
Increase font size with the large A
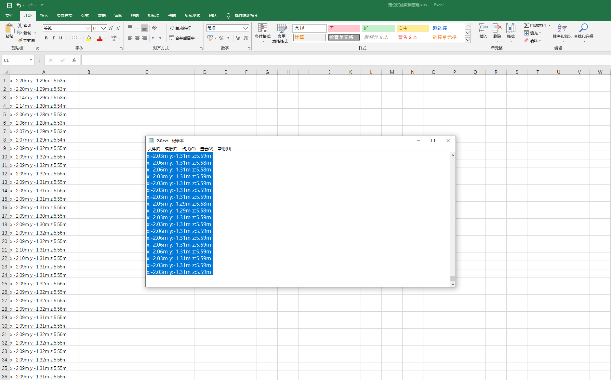coord(111,28)
